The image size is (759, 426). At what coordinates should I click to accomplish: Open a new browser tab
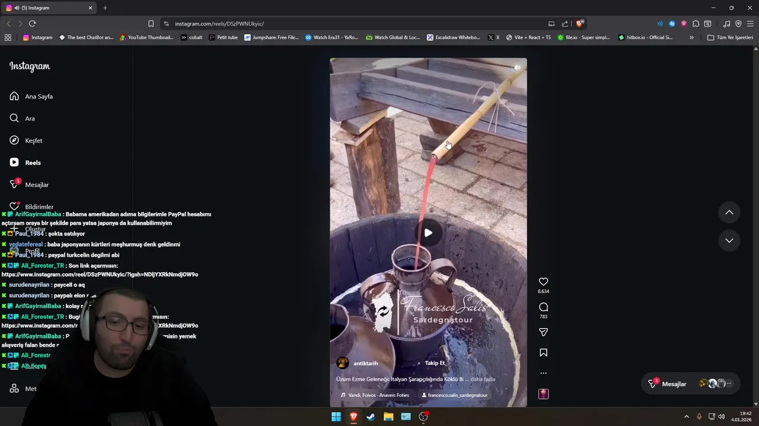(105, 8)
